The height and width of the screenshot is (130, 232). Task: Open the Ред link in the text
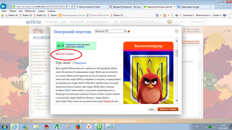coord(67,90)
